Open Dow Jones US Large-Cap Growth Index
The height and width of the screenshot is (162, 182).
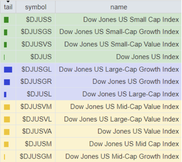coord(119,69)
